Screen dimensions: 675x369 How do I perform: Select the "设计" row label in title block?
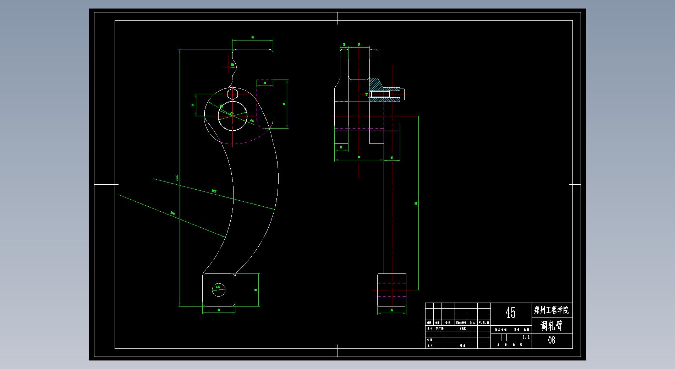[430, 329]
